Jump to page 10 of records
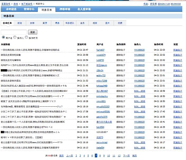This screenshot has width=186, height=160. pyautogui.click(x=109, y=156)
